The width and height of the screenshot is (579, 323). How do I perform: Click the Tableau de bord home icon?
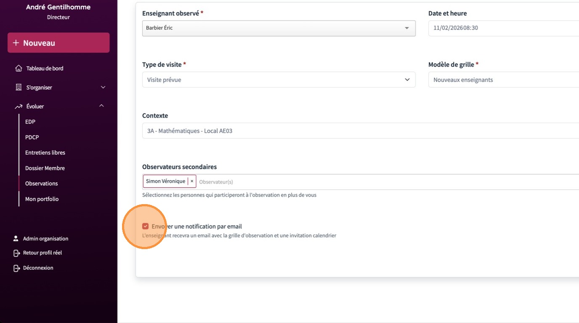(19, 68)
